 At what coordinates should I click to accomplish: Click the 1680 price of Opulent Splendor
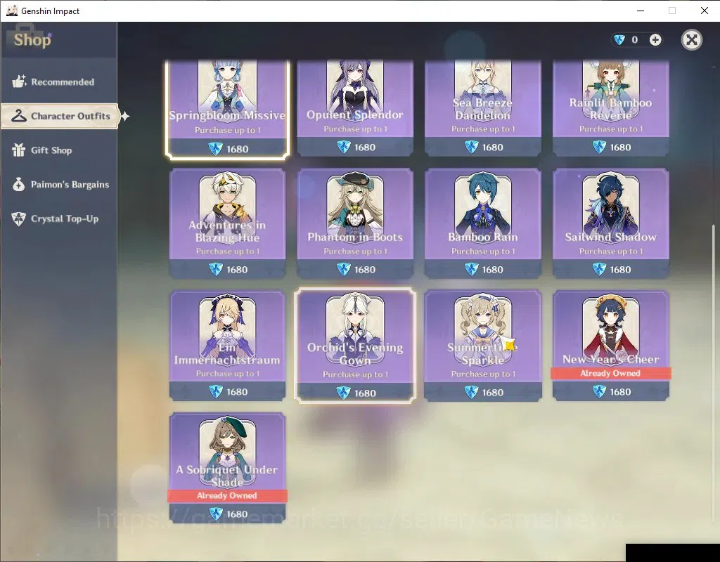point(365,148)
